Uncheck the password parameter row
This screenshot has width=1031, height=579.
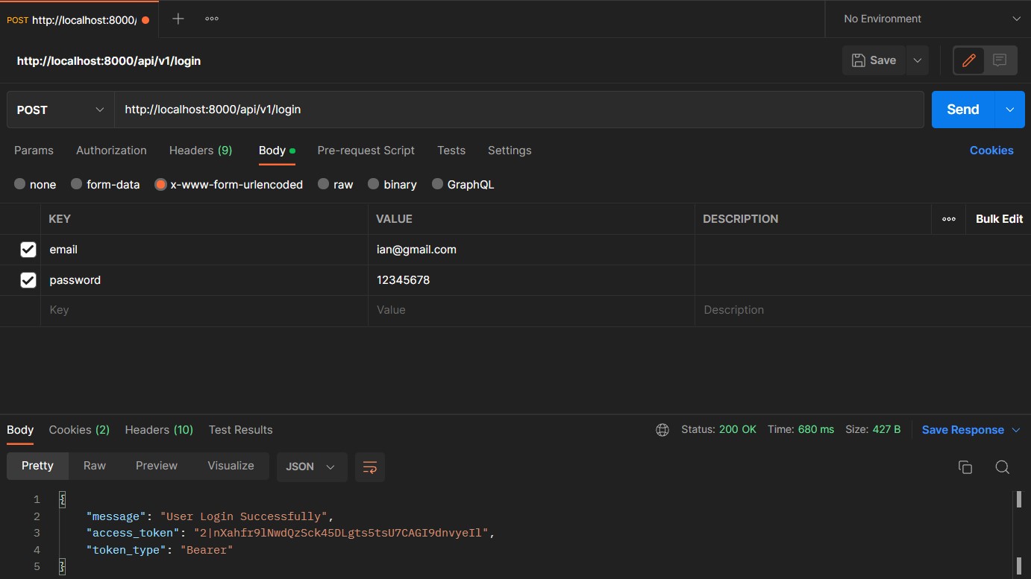pos(28,279)
